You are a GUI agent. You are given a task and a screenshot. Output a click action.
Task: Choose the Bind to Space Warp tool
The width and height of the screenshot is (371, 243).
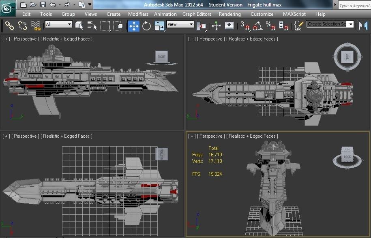click(36, 26)
